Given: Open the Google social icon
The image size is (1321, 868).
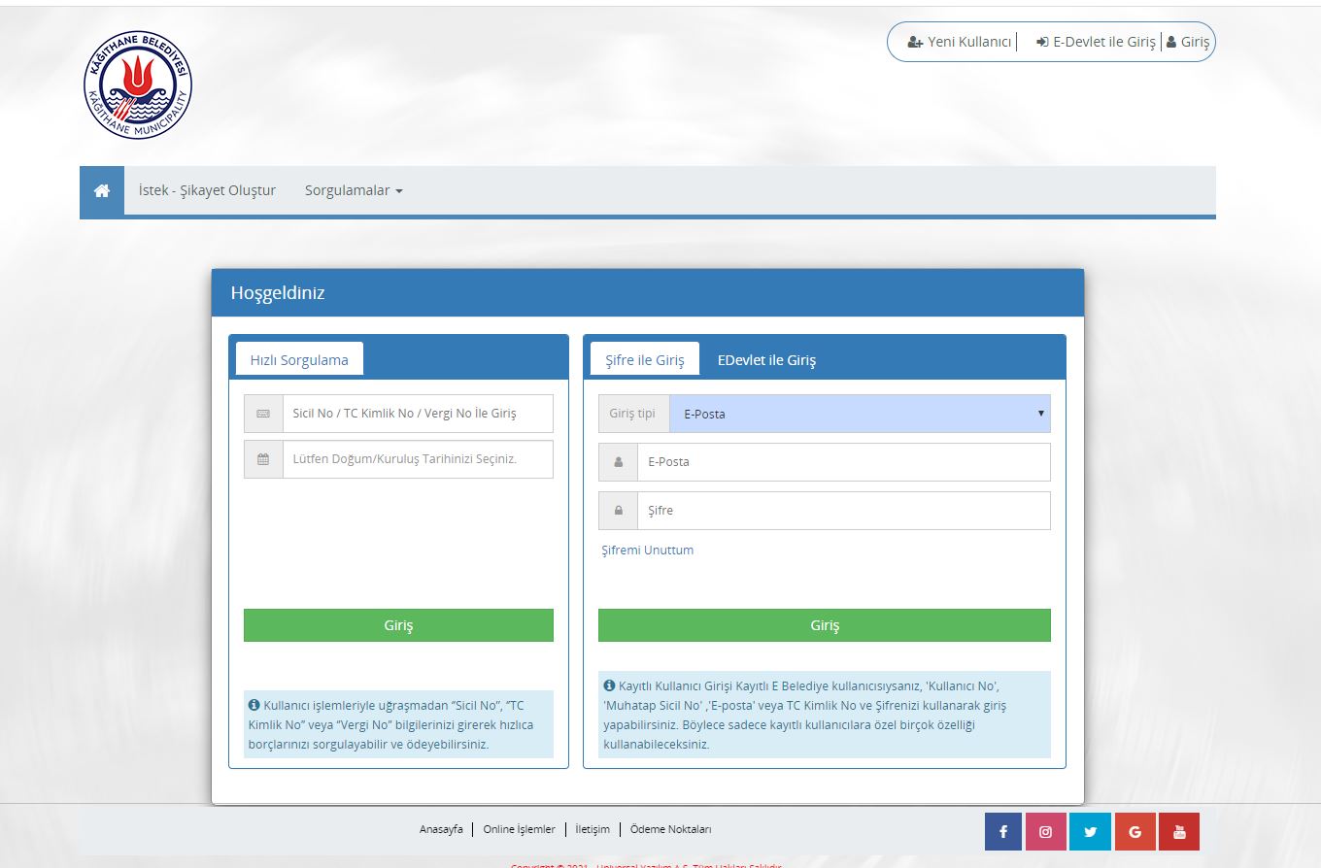Looking at the screenshot, I should [1135, 832].
